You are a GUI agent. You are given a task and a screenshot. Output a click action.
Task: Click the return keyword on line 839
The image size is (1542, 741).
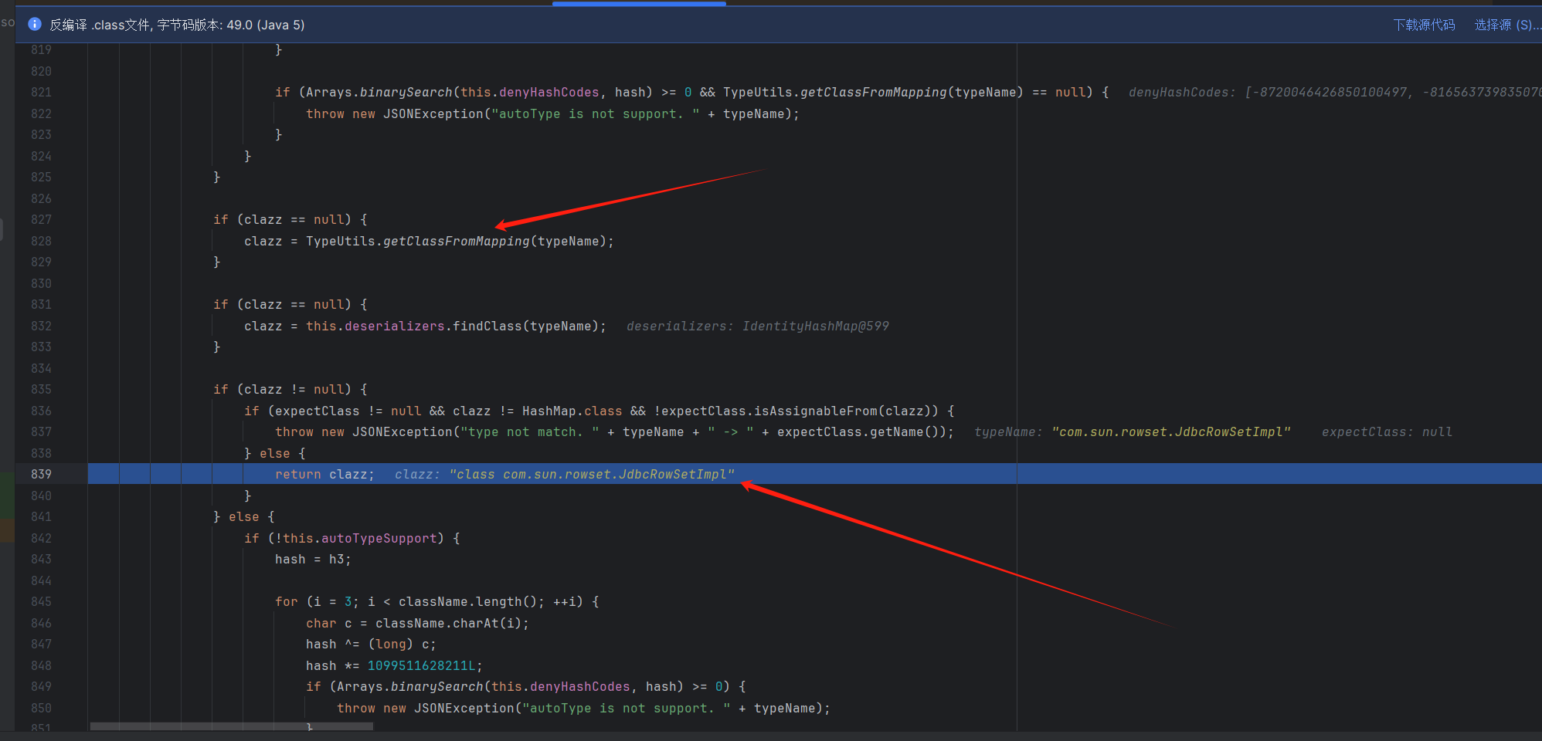pyautogui.click(x=297, y=474)
